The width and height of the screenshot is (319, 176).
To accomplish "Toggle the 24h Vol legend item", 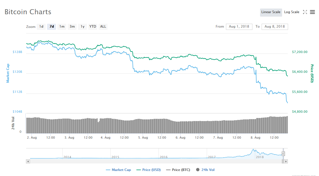I will (205, 170).
